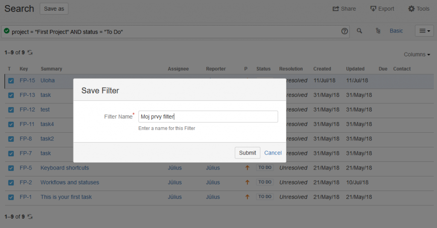Click the priority arrow for FP-1
This screenshot has width=437, height=228.
(x=247, y=197)
